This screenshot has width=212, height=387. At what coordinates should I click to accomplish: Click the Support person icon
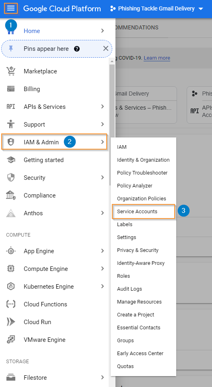[11, 125]
